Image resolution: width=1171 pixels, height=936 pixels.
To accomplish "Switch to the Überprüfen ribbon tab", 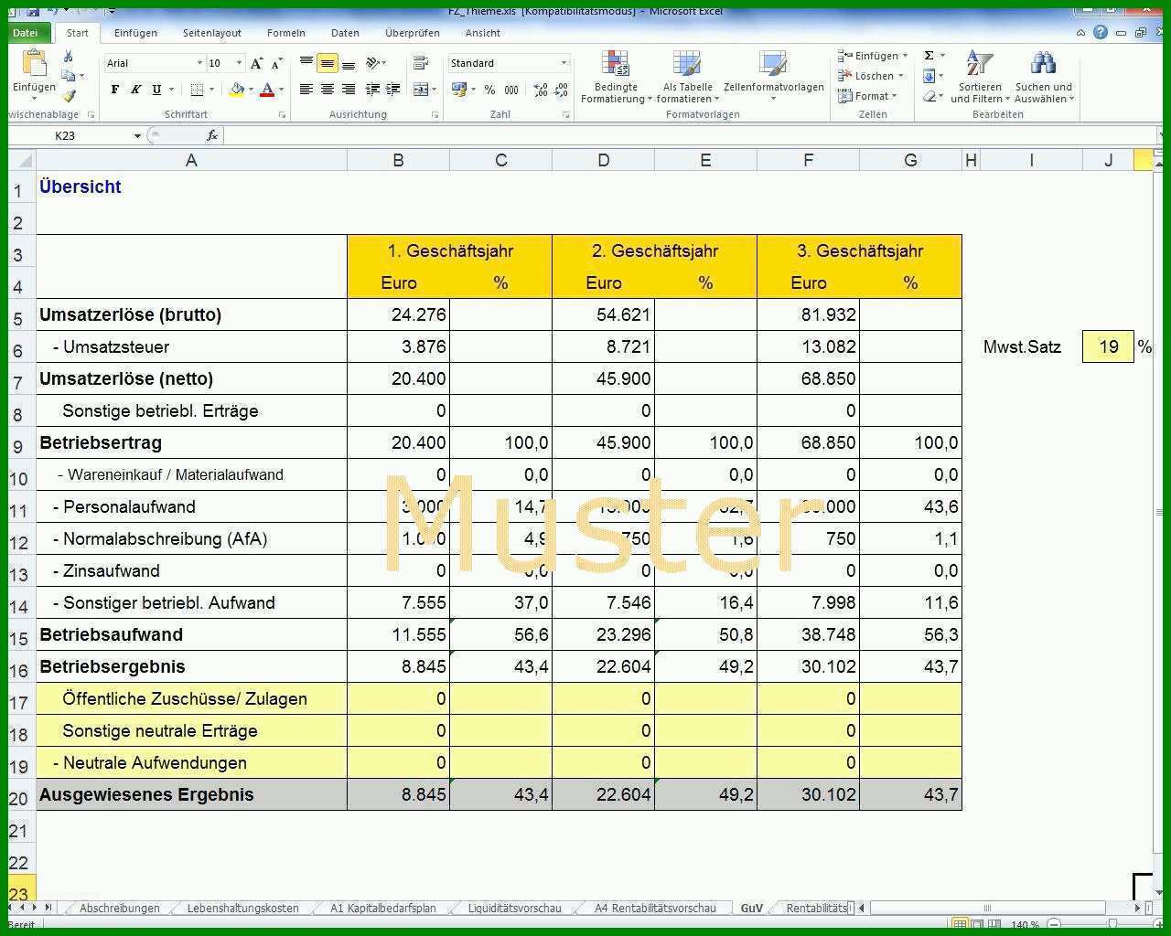I will 413,33.
